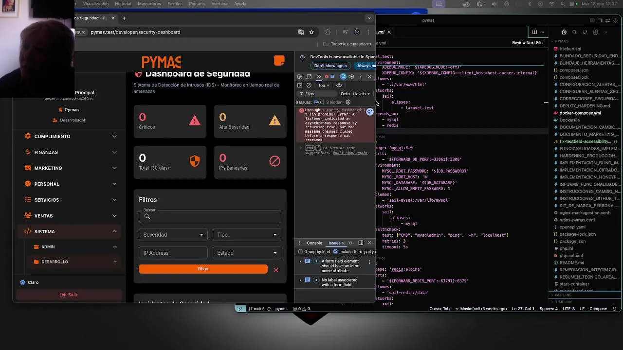Open DevTools settings gear
623x350 pixels.
[x=351, y=77]
